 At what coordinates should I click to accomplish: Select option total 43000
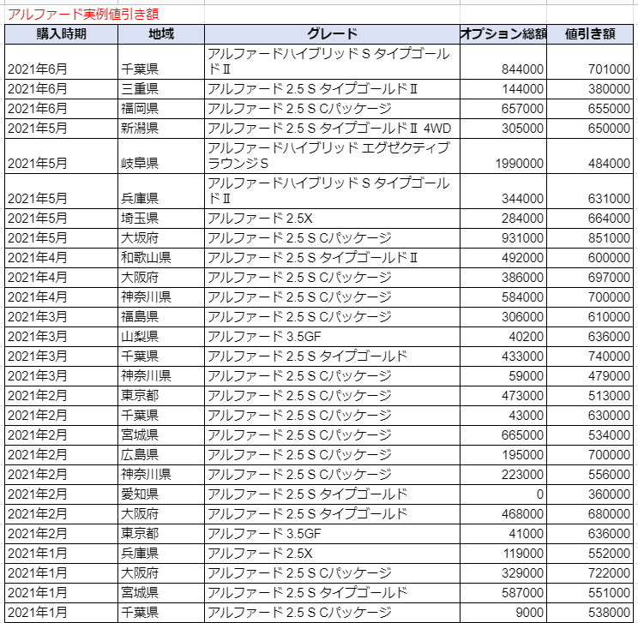point(503,416)
